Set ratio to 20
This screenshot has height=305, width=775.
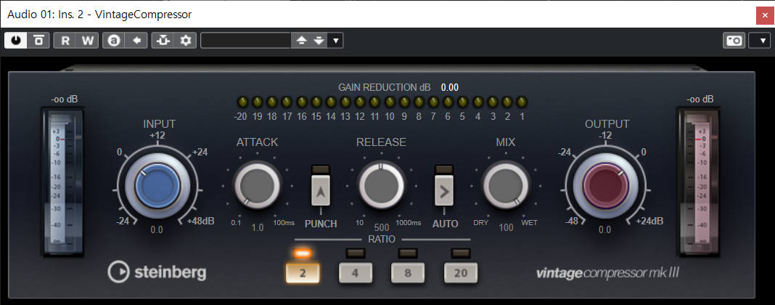click(x=461, y=273)
